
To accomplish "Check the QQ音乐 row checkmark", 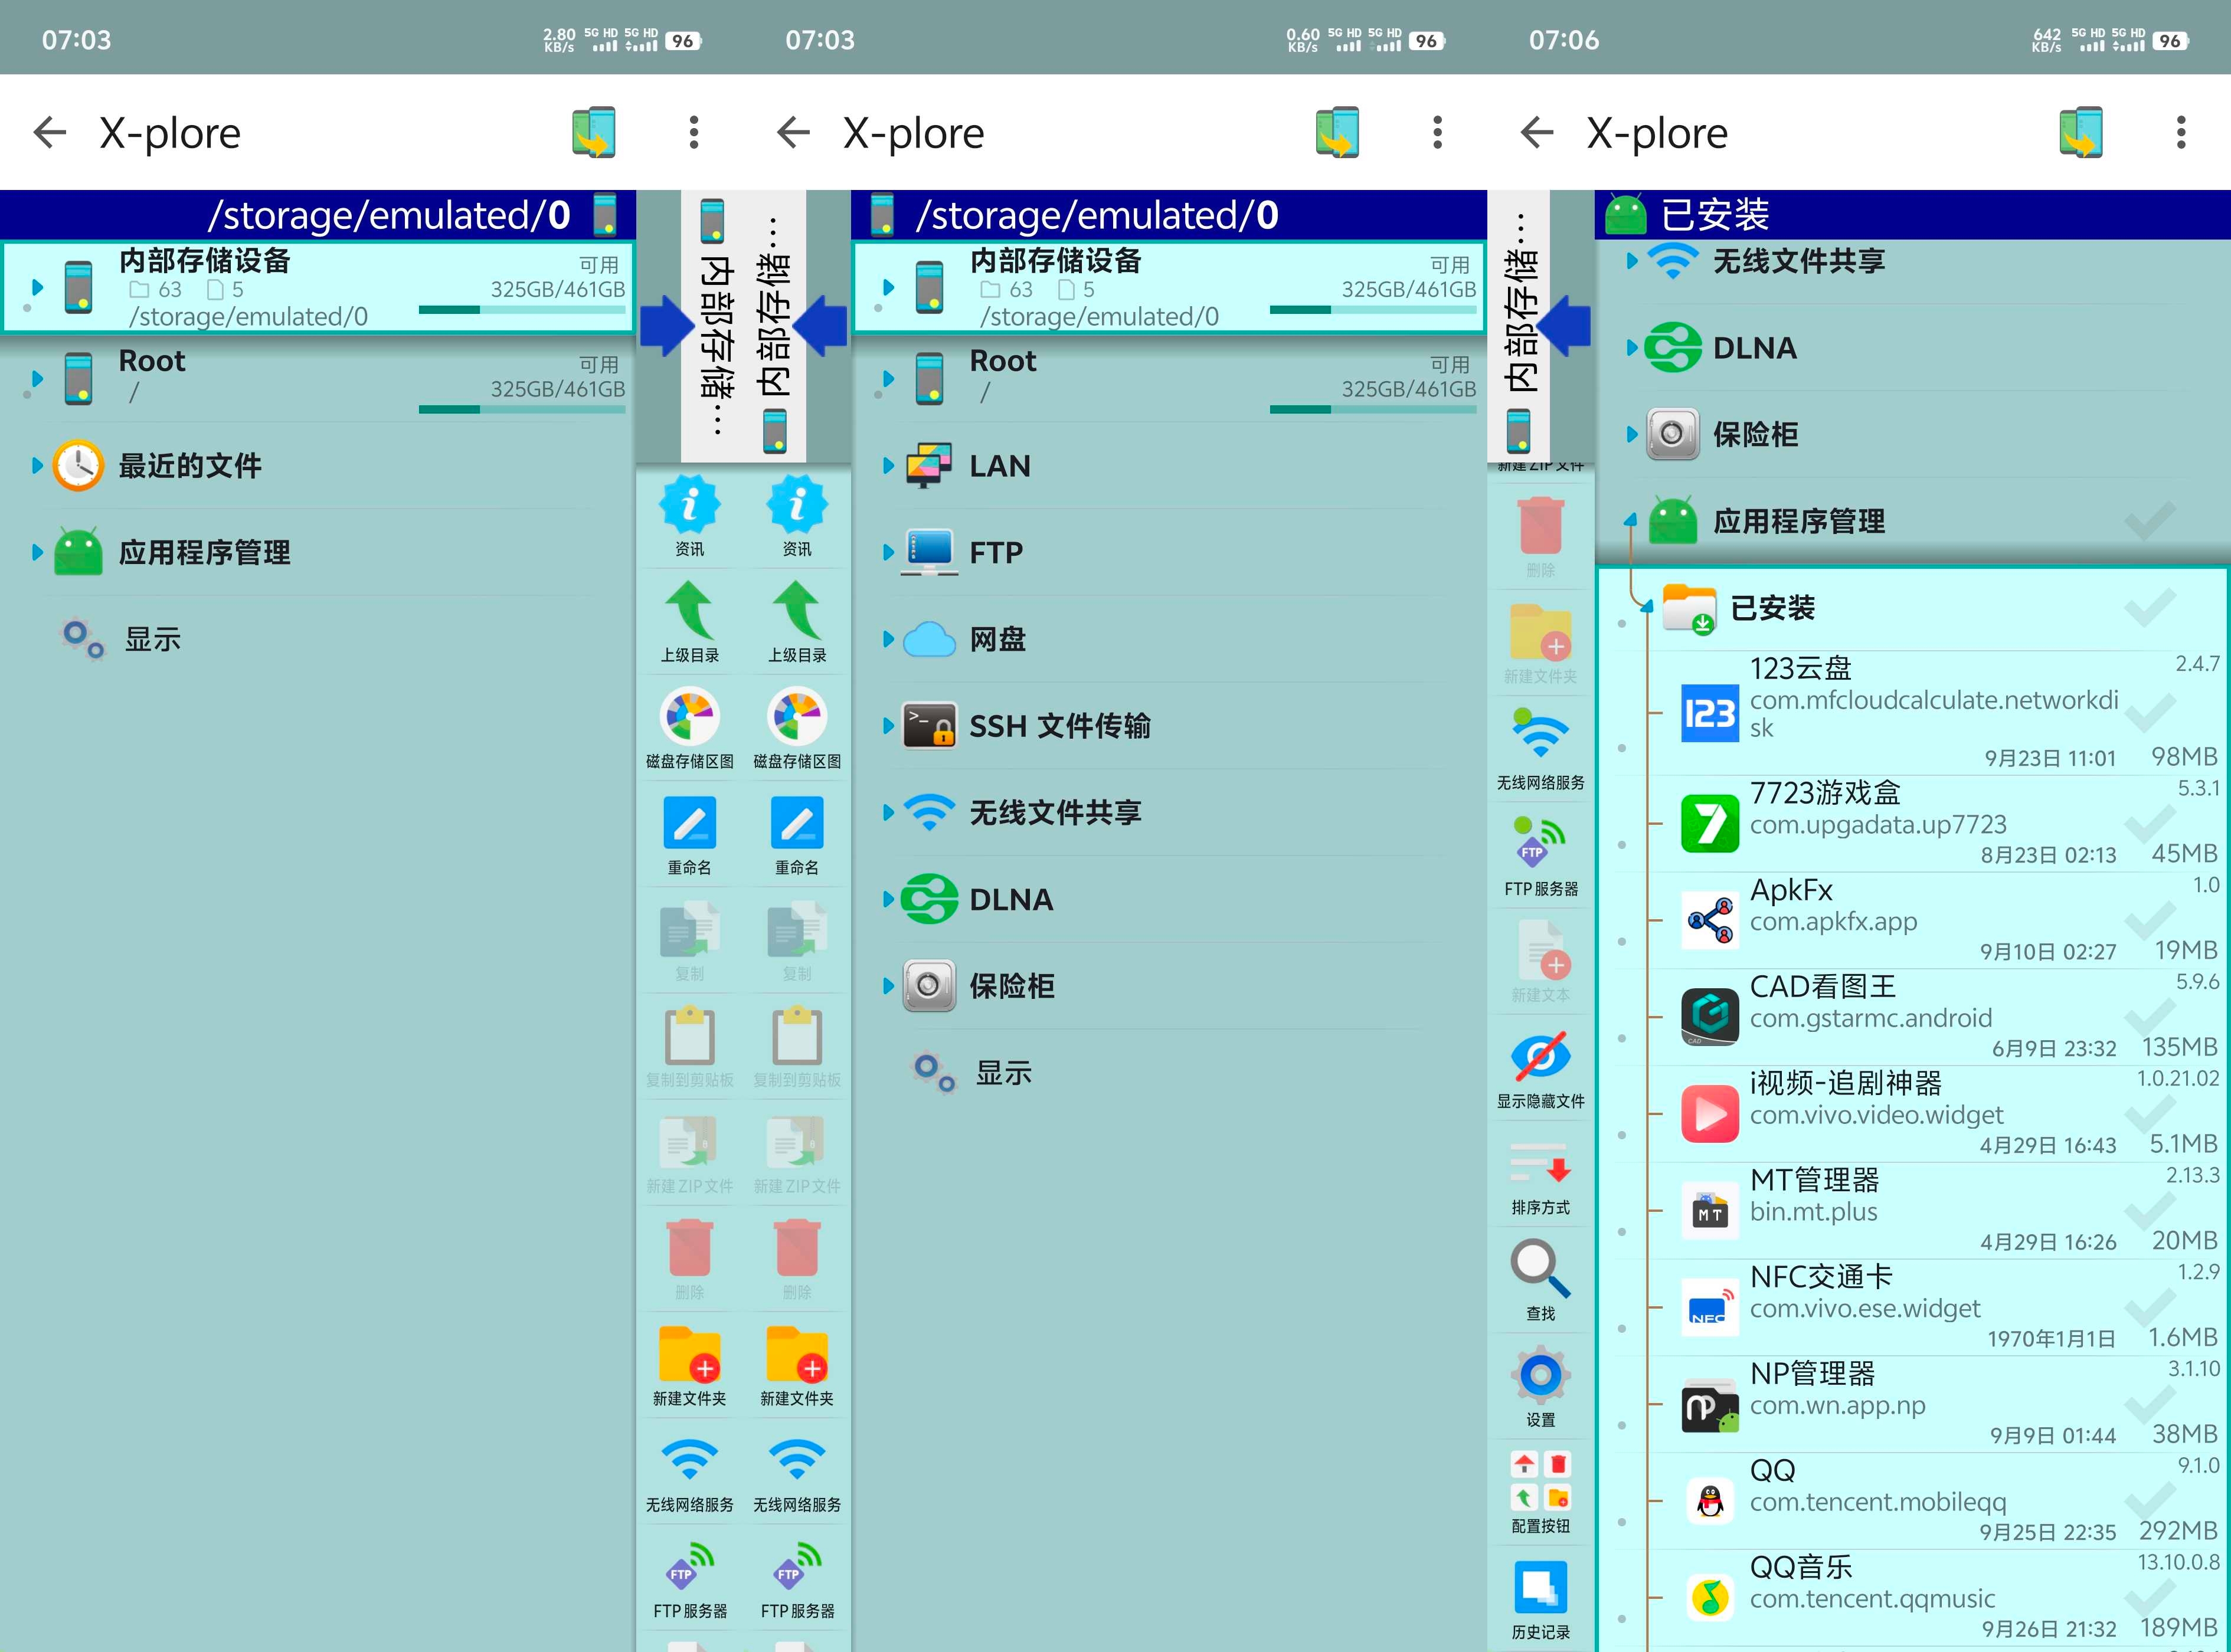I will (2150, 1597).
